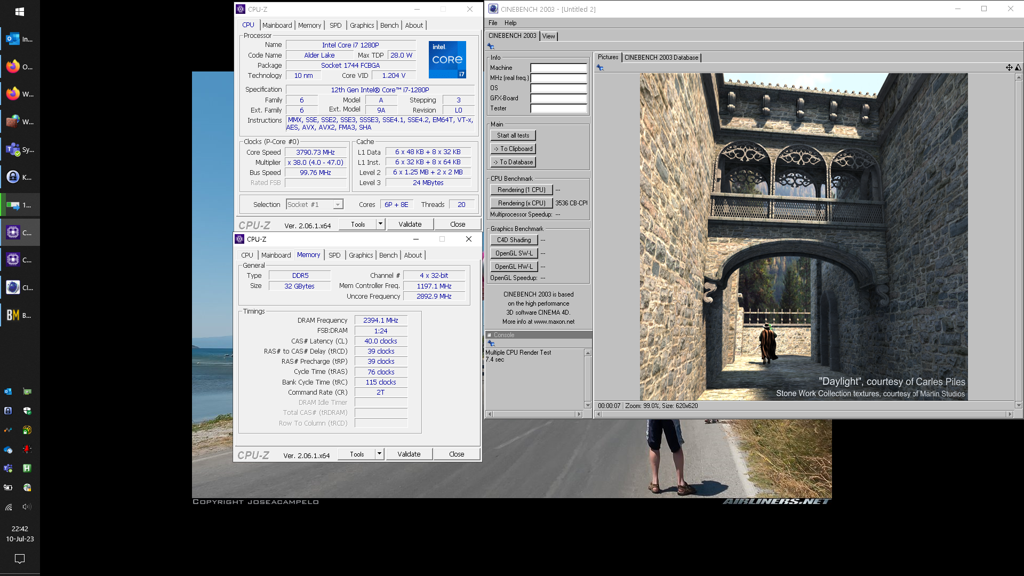Click the To Clipboard button
This screenshot has height=576, width=1024.
[513, 149]
